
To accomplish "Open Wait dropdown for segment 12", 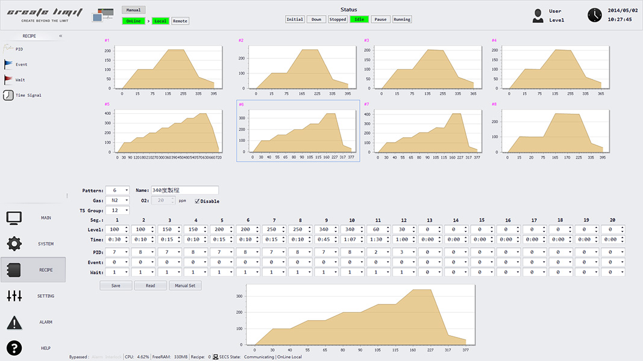I will click(404, 272).
